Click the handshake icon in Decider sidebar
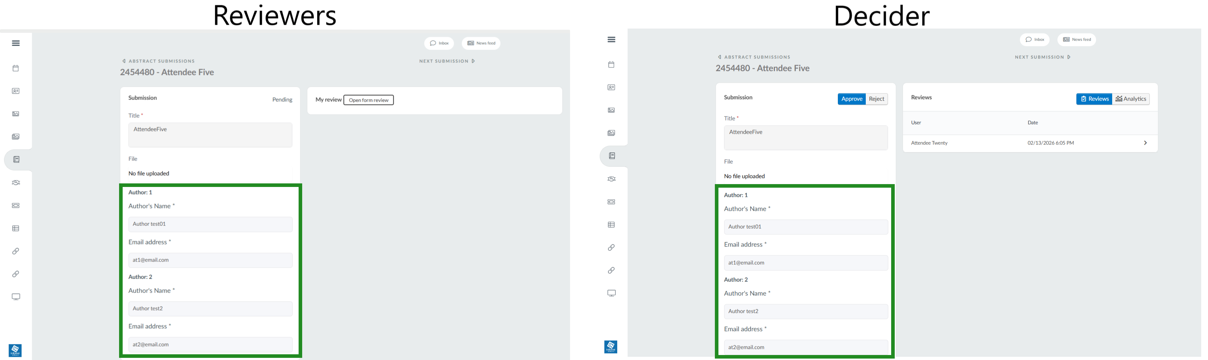 (611, 179)
